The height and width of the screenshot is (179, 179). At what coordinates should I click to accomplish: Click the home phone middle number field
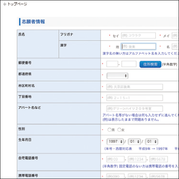[x=137, y=159]
